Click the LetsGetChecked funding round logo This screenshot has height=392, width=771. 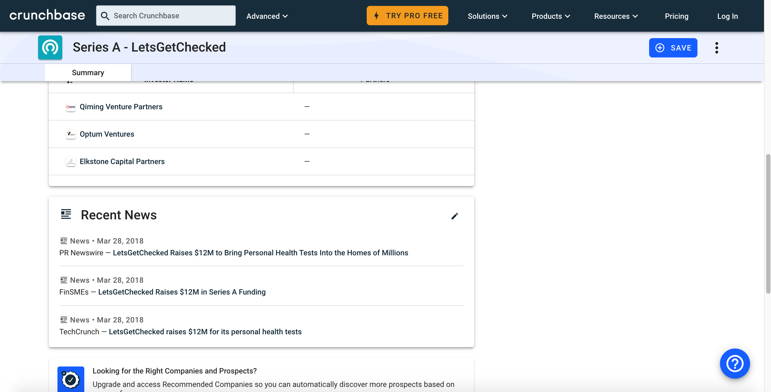point(50,47)
